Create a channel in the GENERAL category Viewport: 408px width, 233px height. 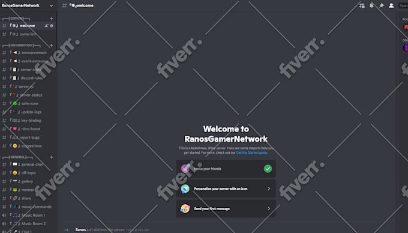tap(51, 157)
